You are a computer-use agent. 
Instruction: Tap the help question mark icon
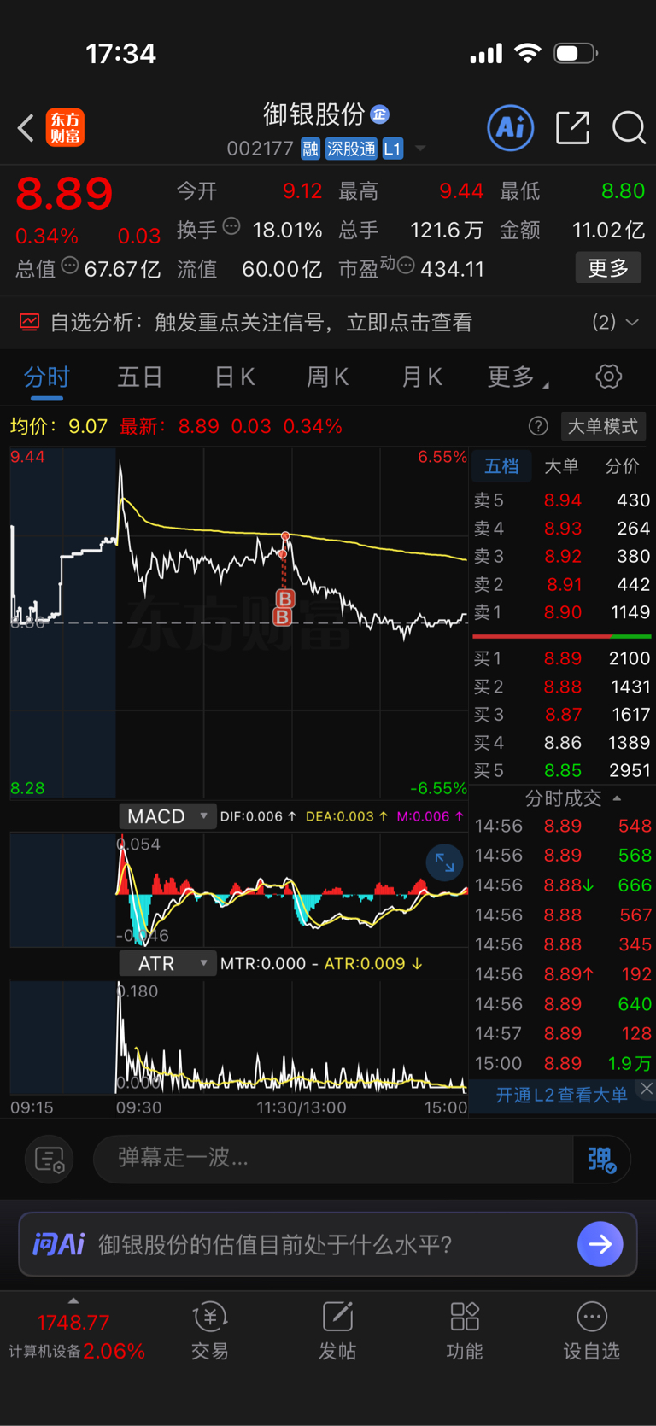point(538,426)
